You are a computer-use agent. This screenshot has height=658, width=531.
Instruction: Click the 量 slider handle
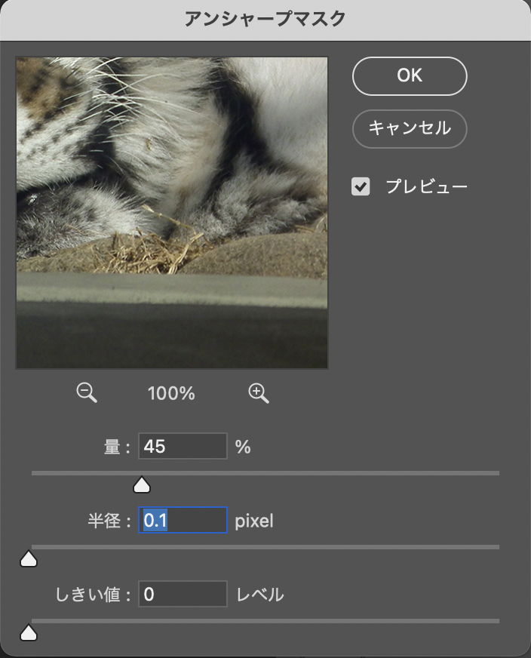tap(141, 485)
